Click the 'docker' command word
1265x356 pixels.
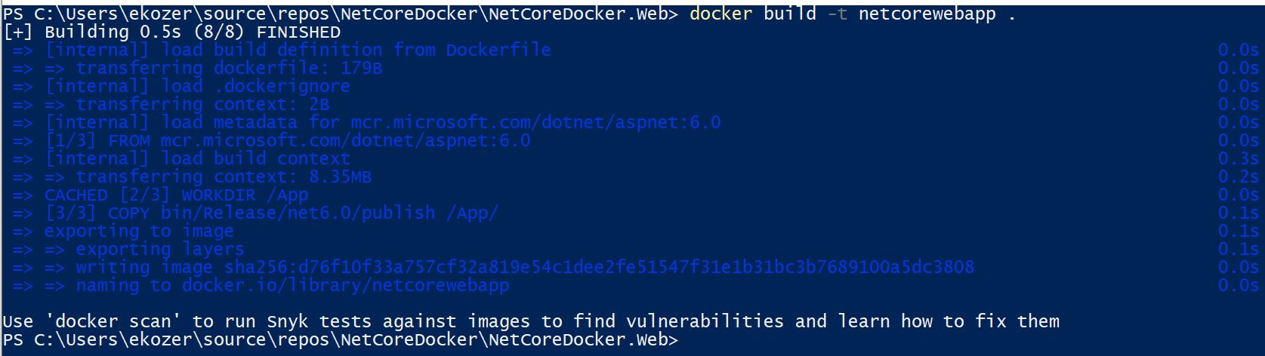[720, 14]
